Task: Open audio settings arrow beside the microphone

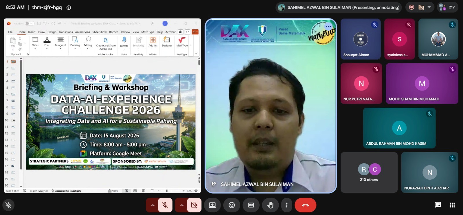Action: (153, 205)
